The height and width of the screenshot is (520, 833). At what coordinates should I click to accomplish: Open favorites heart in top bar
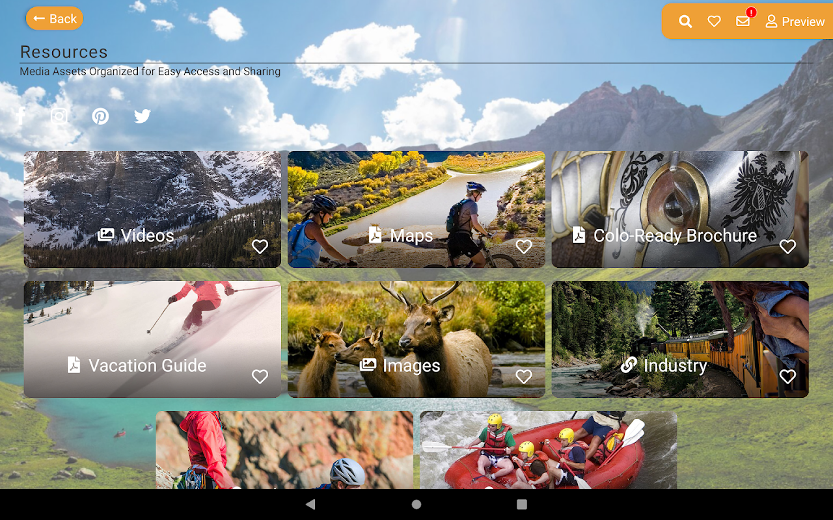coord(714,21)
